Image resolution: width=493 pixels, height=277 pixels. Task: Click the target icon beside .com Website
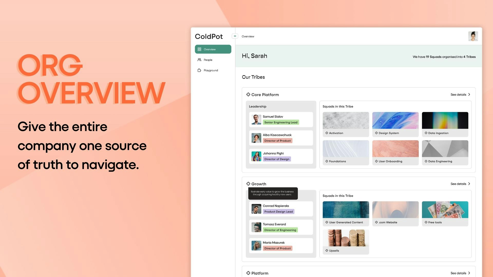376,222
